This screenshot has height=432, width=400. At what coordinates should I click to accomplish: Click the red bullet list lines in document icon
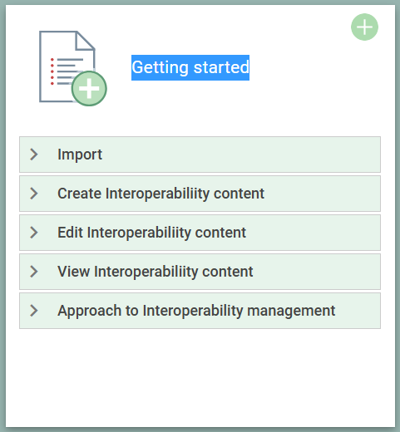(67, 71)
